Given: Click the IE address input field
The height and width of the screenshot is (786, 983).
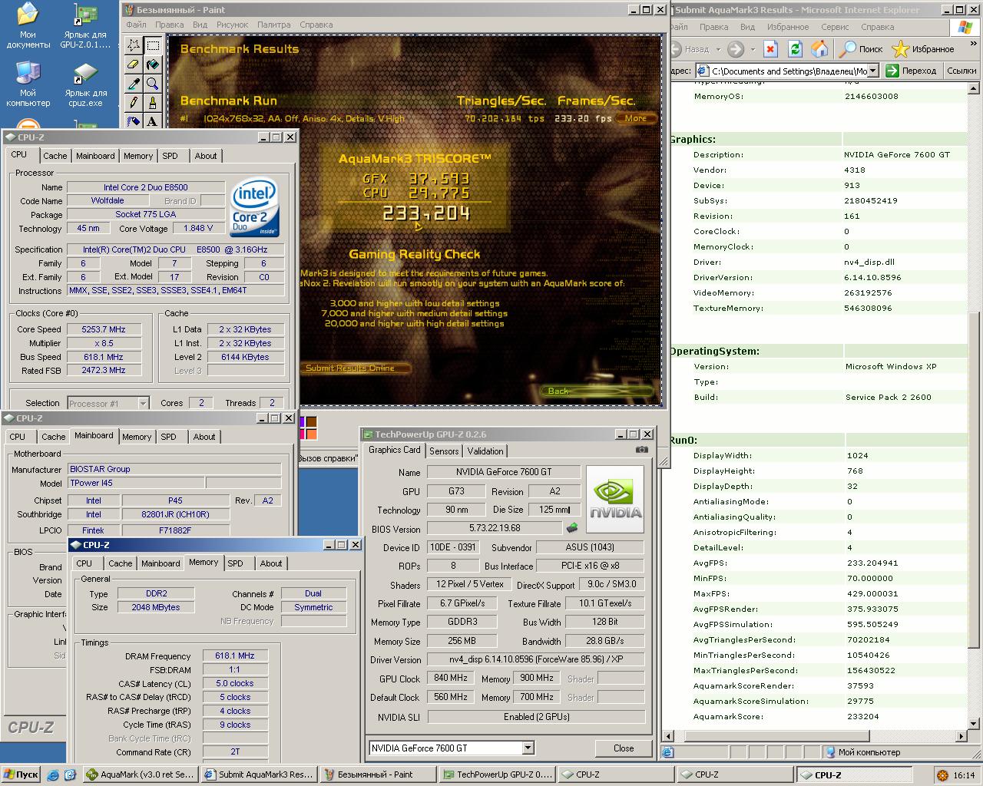Looking at the screenshot, I should pos(783,71).
